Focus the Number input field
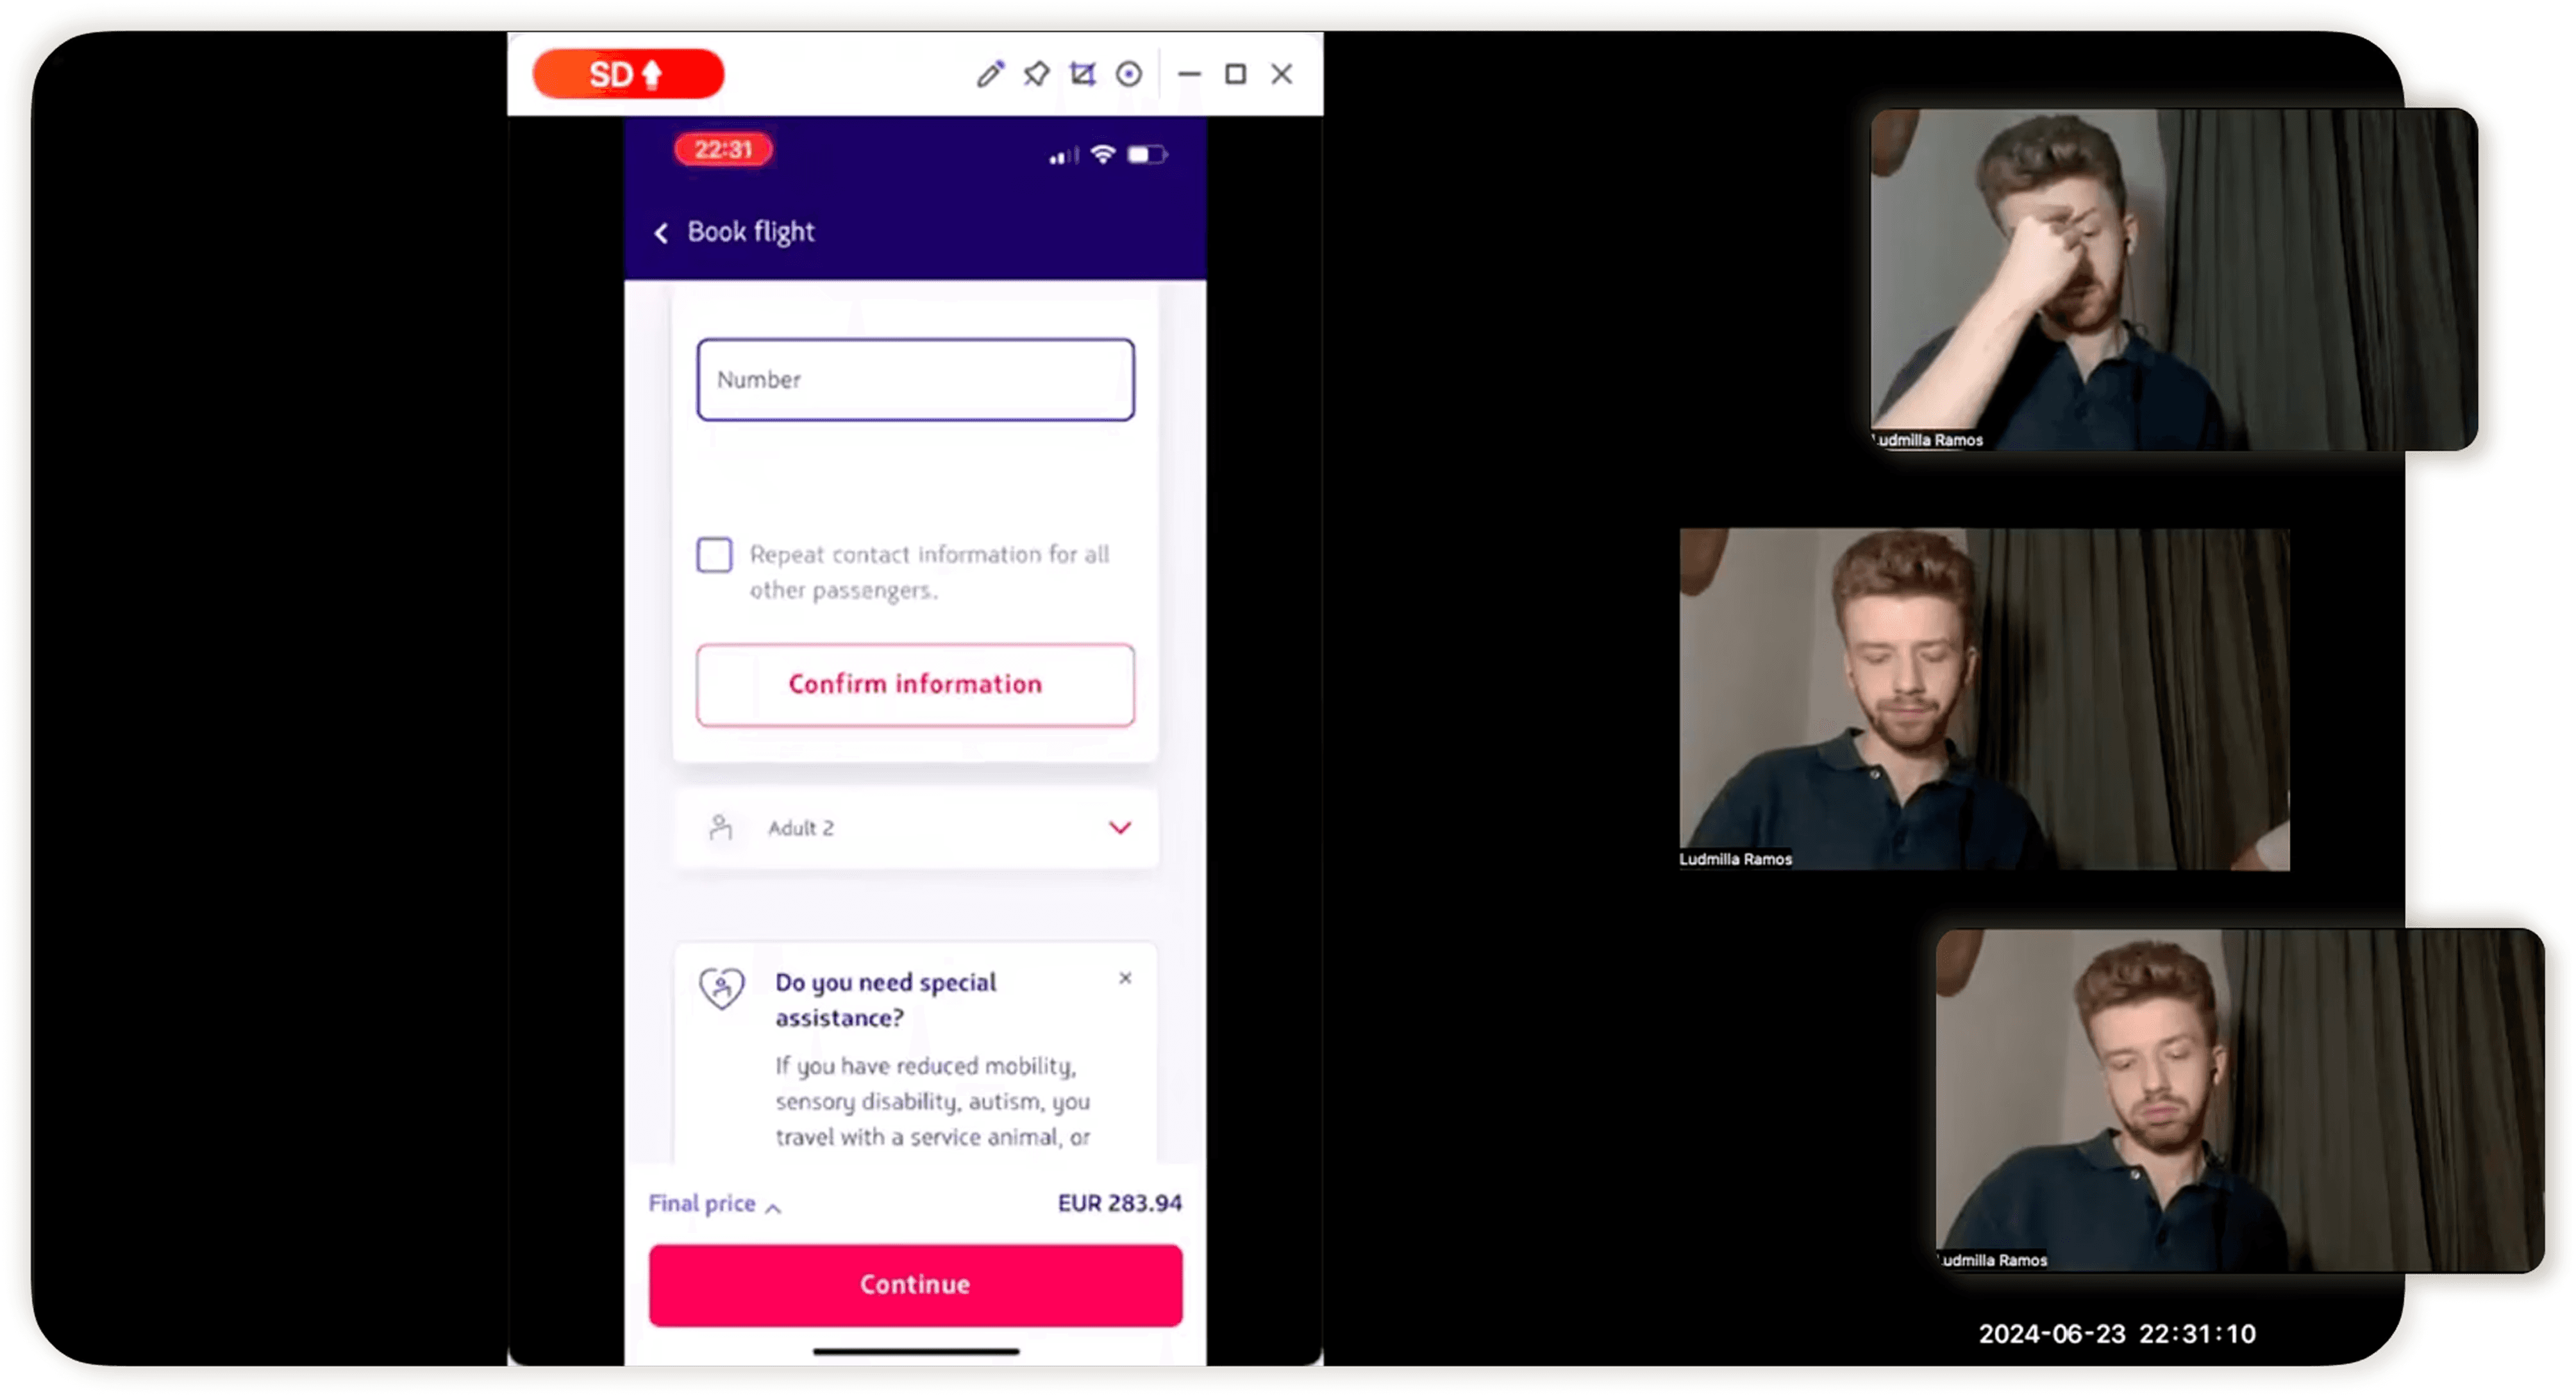The image size is (2576, 1397). pyautogui.click(x=915, y=380)
